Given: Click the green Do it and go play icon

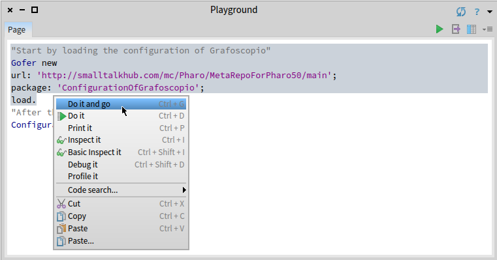Looking at the screenshot, I should [x=440, y=29].
